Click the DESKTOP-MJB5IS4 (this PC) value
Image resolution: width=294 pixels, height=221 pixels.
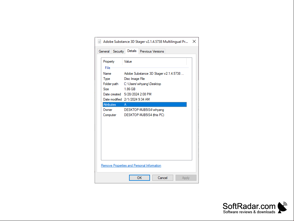pyautogui.click(x=144, y=115)
